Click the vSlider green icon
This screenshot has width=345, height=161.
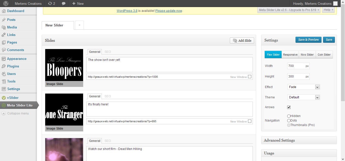point(4,98)
